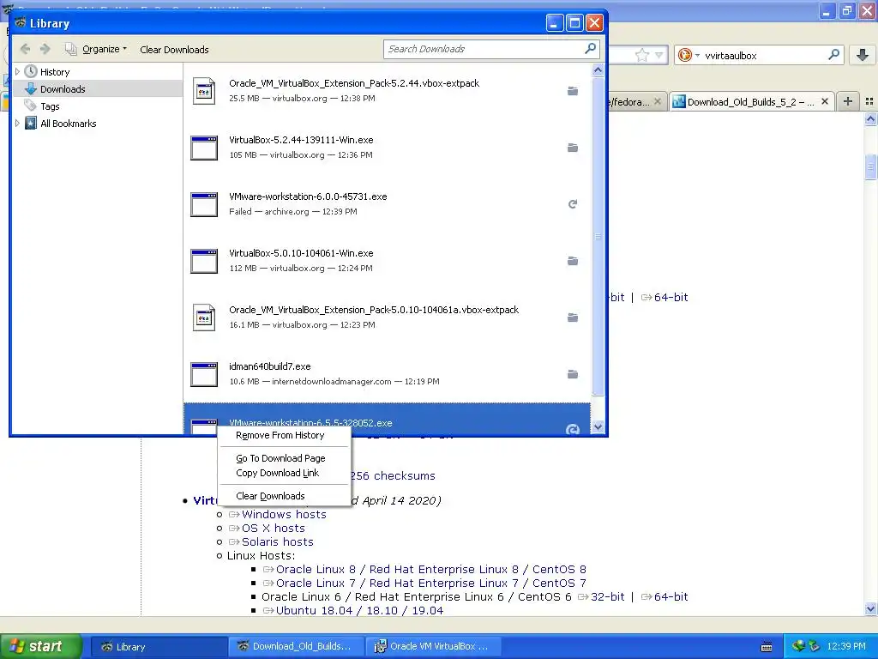Close the Download_Old_Builds_5_2 tab
878x659 pixels.
(824, 101)
